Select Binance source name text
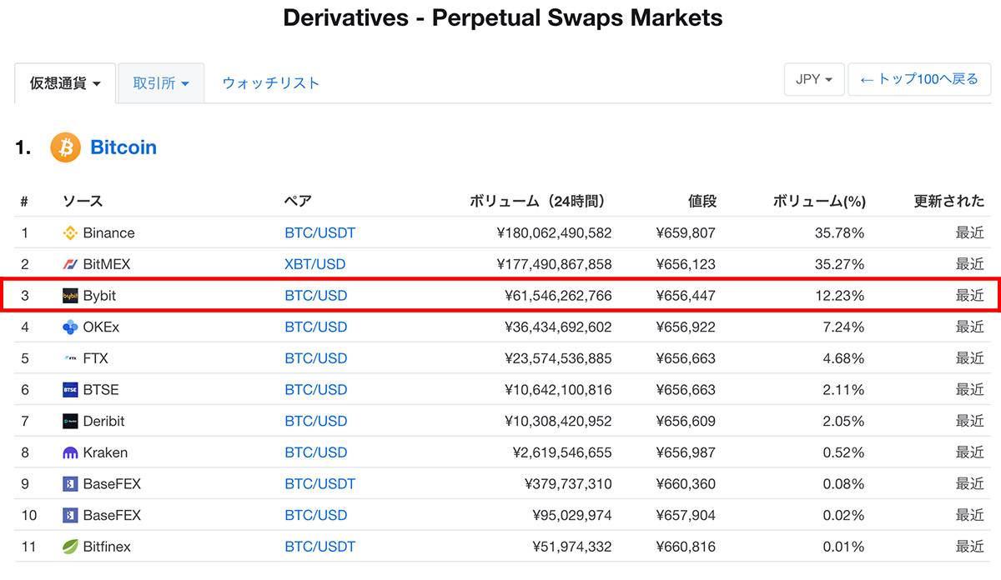The image size is (1001, 580). tap(108, 233)
